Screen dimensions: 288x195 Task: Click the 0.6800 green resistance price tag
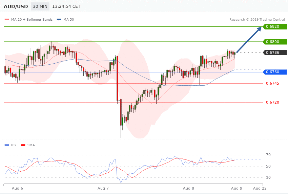275,42
